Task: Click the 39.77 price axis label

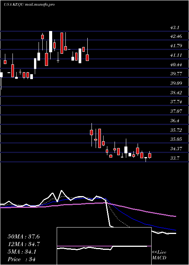Action: click(x=176, y=74)
